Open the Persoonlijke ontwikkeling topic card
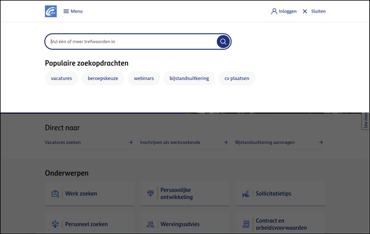This screenshot has height=234, width=370. [x=185, y=193]
